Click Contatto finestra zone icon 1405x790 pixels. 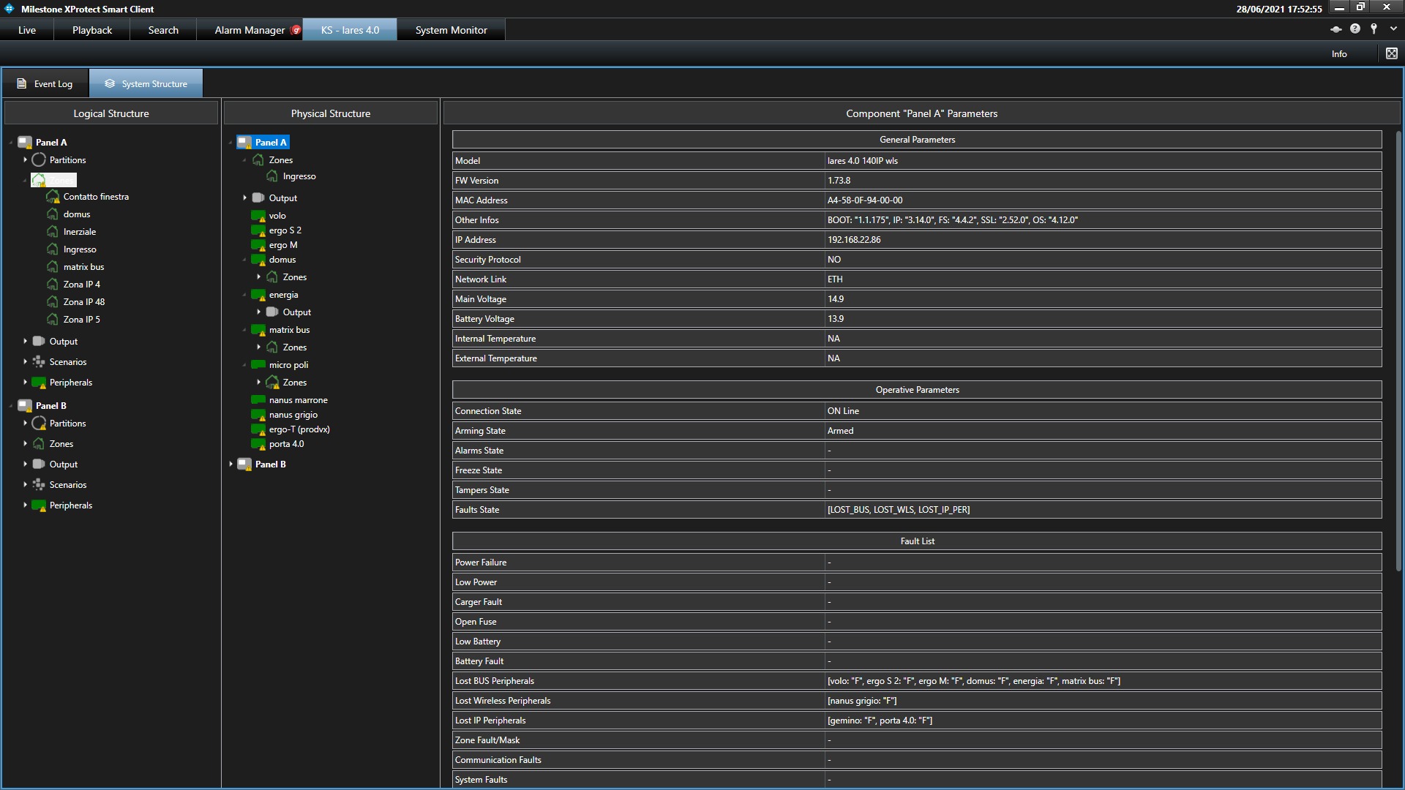click(53, 196)
